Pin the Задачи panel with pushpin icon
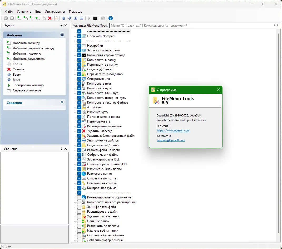The image size is (282, 249). point(62,25)
